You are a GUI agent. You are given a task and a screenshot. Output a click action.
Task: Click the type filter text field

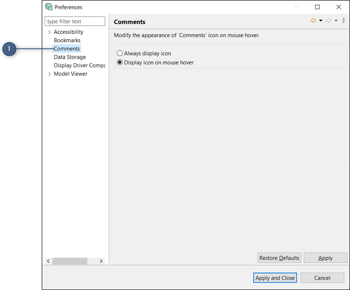pos(75,21)
